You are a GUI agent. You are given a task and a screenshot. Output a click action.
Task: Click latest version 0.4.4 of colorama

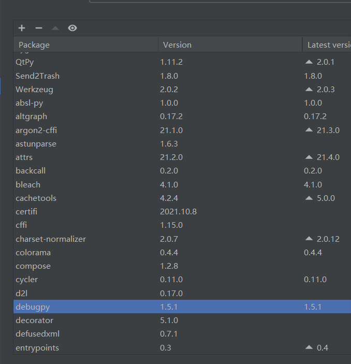pyautogui.click(x=313, y=252)
